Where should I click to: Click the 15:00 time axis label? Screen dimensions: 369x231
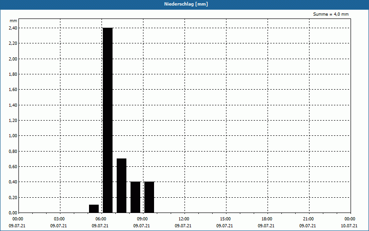point(226,219)
